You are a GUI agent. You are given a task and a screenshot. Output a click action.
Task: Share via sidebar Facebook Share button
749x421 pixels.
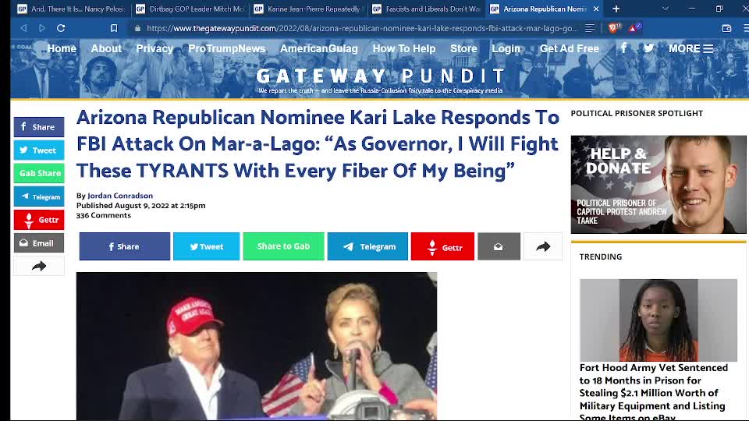pyautogui.click(x=39, y=127)
